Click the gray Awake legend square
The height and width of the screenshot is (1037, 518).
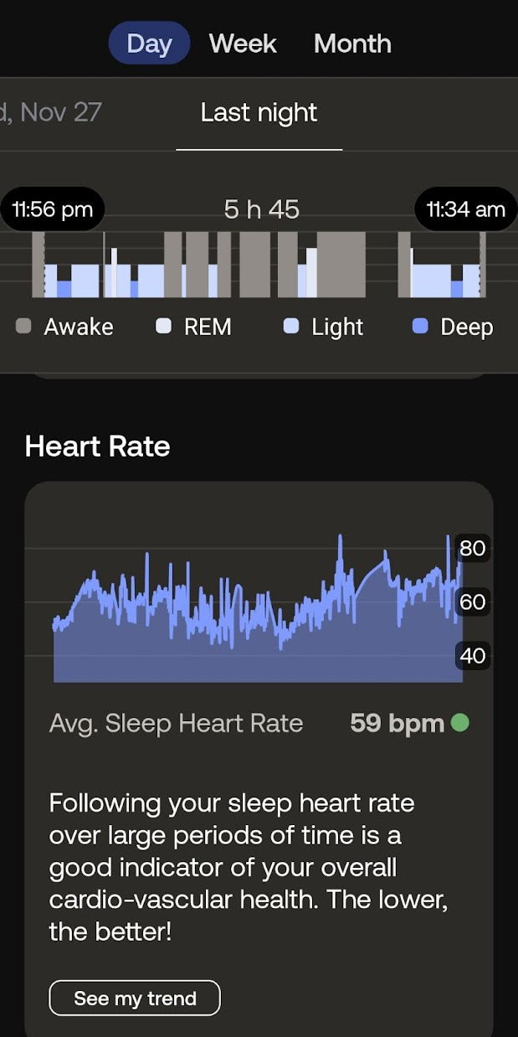click(x=23, y=327)
